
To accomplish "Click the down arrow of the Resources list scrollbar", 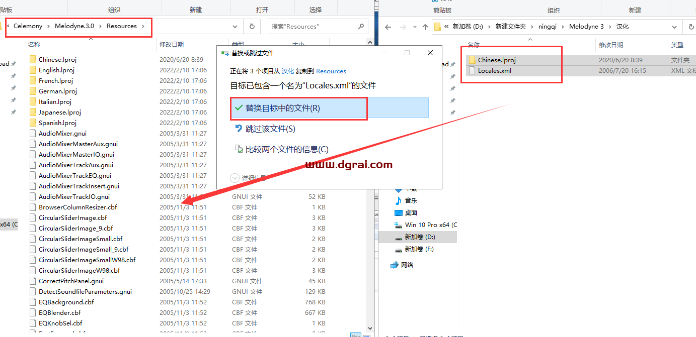I will [371, 328].
